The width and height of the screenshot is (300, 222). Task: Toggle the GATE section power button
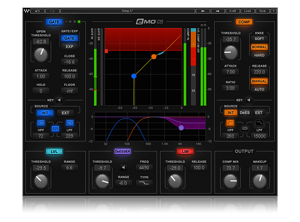pos(54,22)
